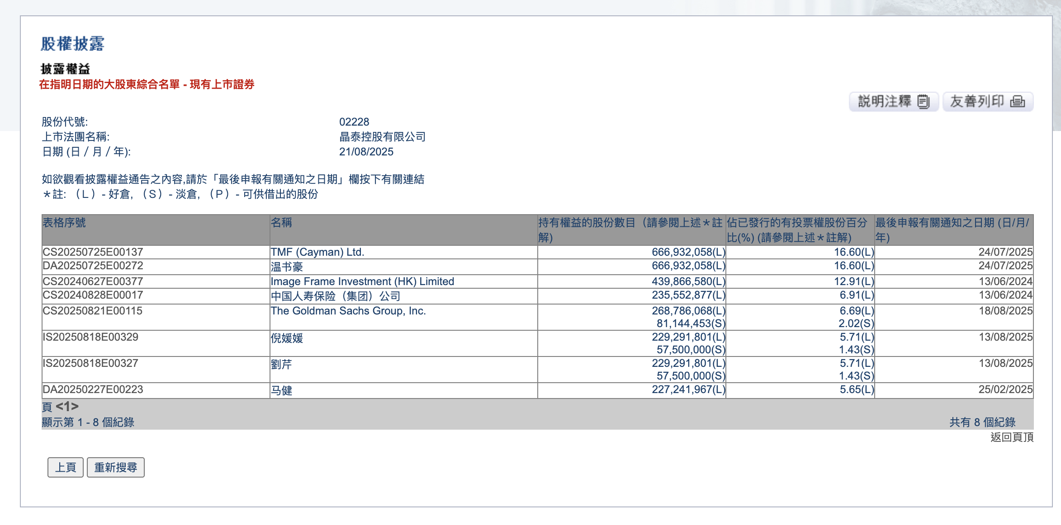Screen dimensions: 1061x525
Task: Open form DA20250725E00272 link
Action: [93, 266]
